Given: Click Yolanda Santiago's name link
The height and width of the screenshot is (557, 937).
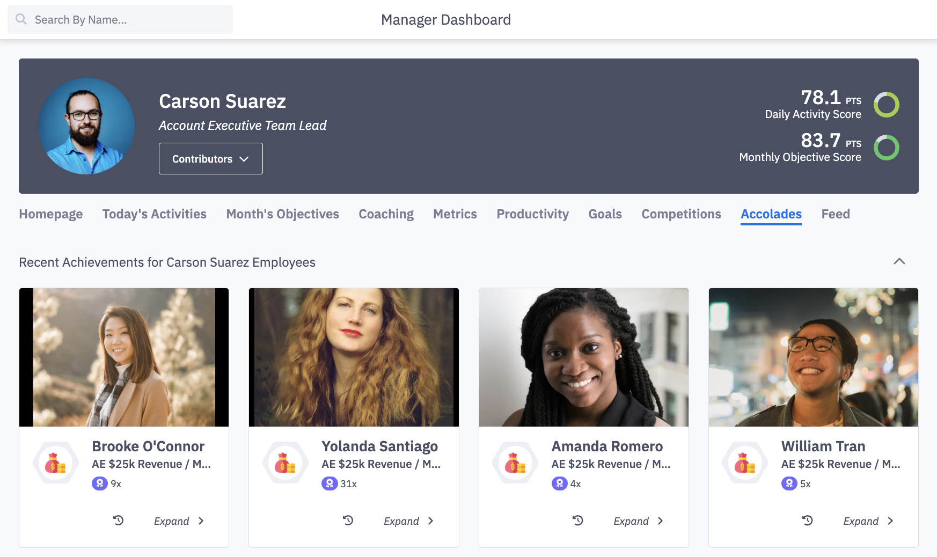Looking at the screenshot, I should click(379, 446).
